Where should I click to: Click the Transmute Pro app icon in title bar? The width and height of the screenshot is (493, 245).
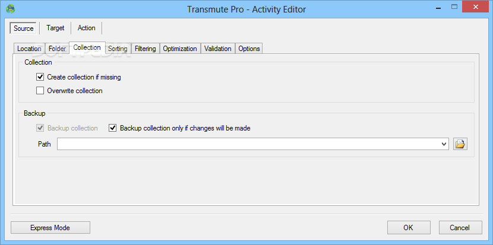pyautogui.click(x=10, y=8)
